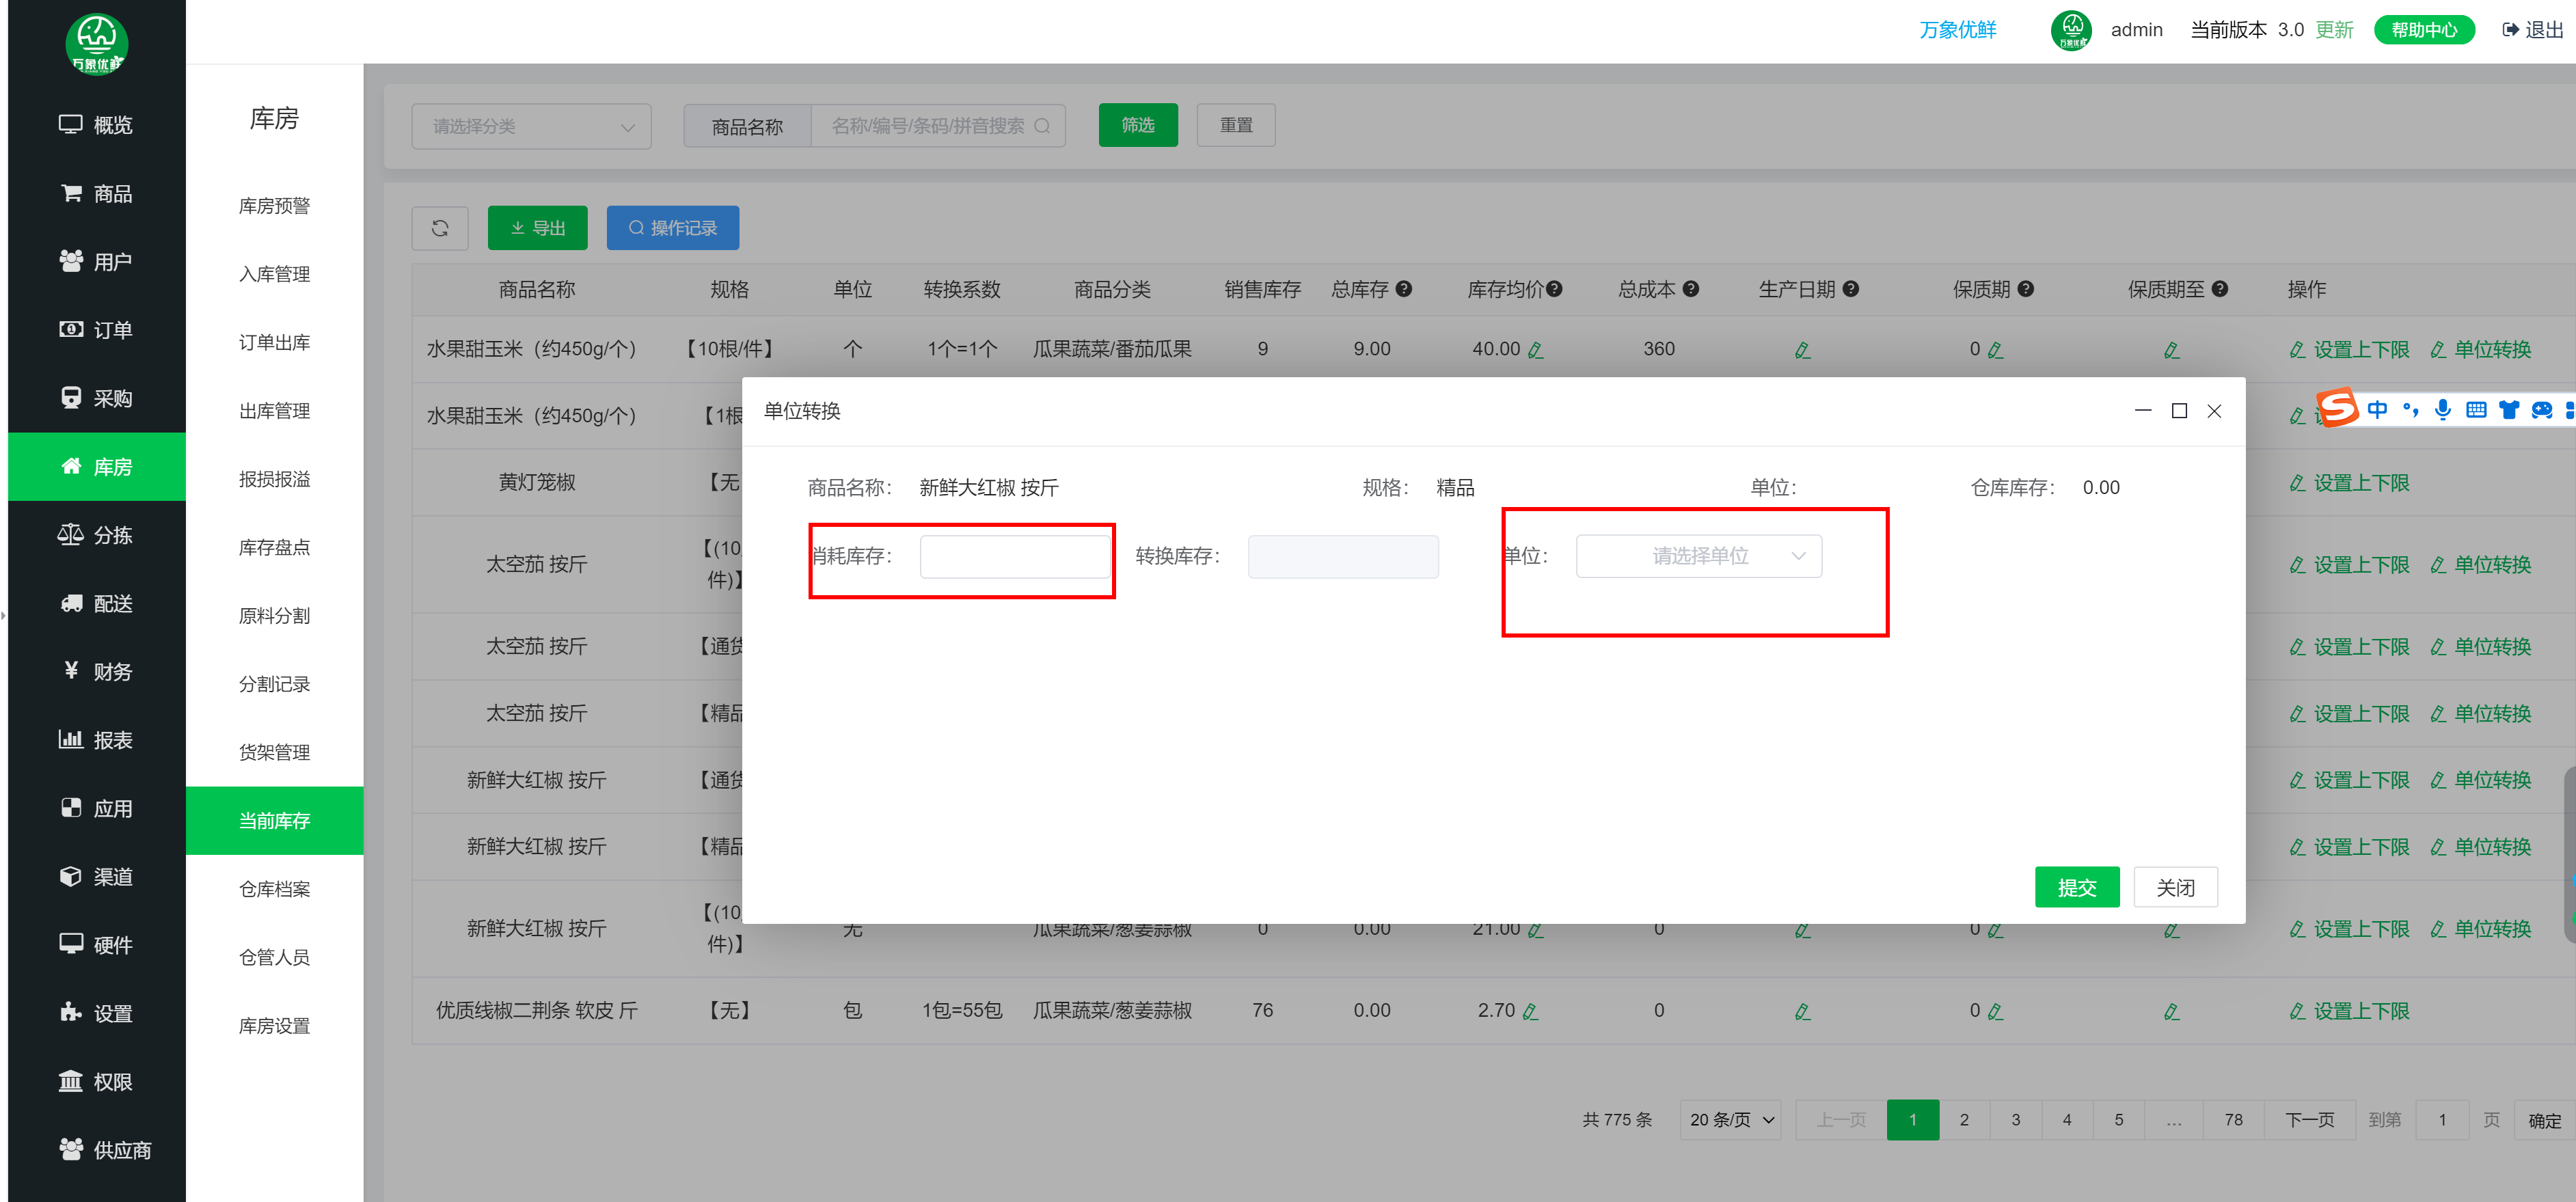Open the 应用 apps sidebar item
The width and height of the screenshot is (2576, 1202).
96,808
